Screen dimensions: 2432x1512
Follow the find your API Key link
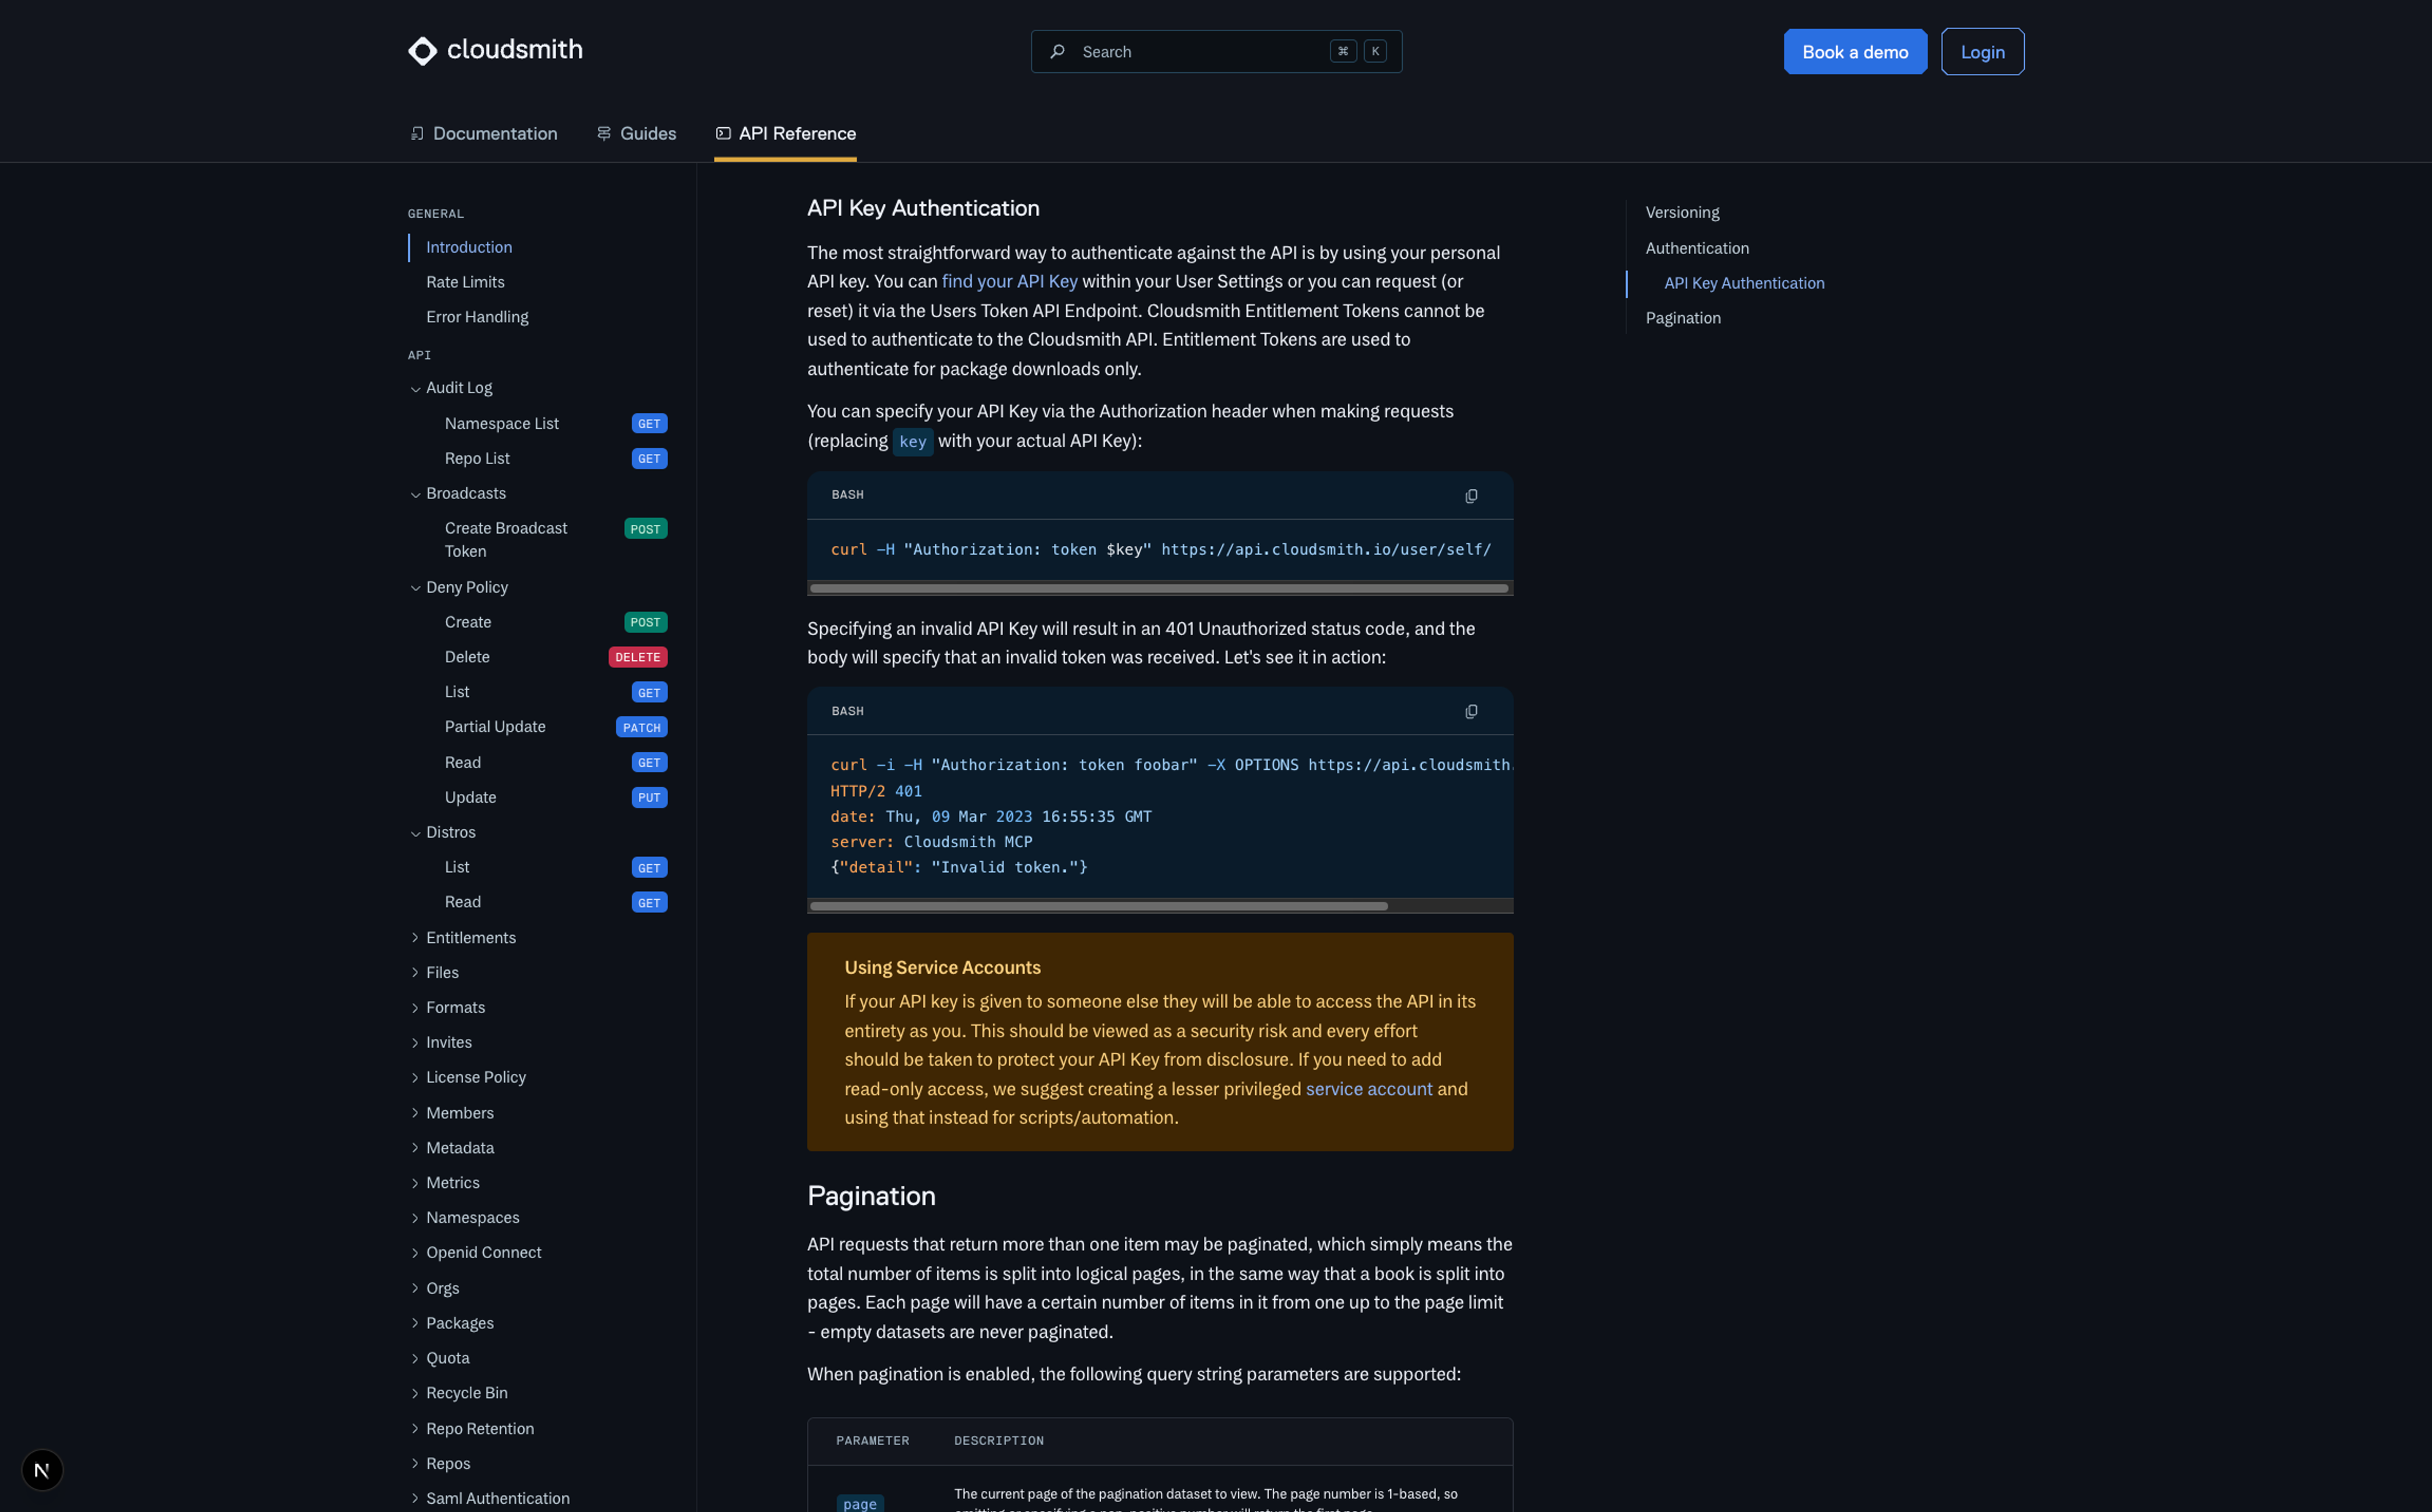(x=1009, y=281)
